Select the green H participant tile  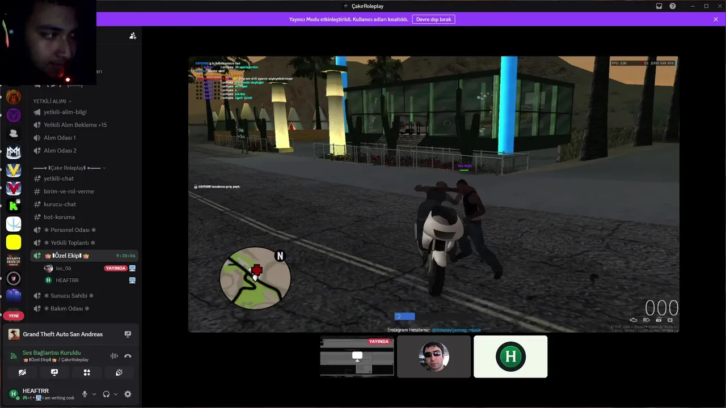click(x=510, y=356)
